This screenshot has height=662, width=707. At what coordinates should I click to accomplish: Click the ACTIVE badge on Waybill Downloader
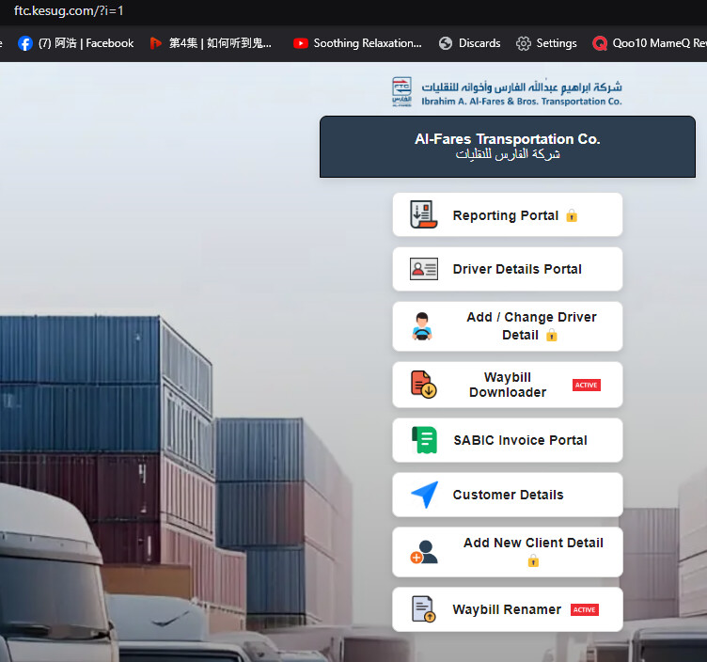tap(586, 385)
